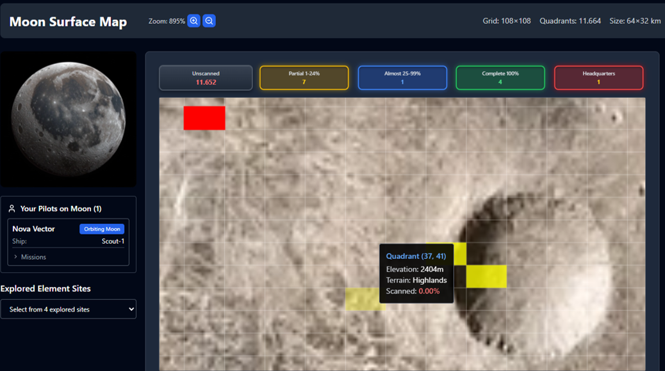Click the Moon globe image

[x=69, y=119]
